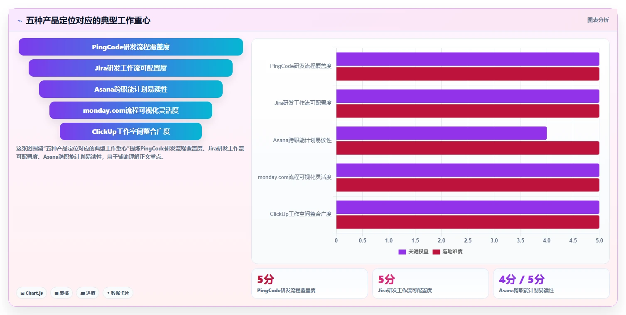
Task: Click the 5分 card for PingCode研发流程覆盖度
Action: [309, 283]
